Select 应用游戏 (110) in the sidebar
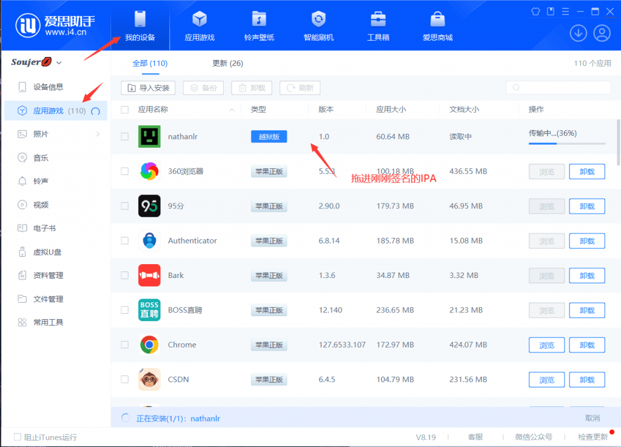This screenshot has width=621, height=447. click(55, 111)
